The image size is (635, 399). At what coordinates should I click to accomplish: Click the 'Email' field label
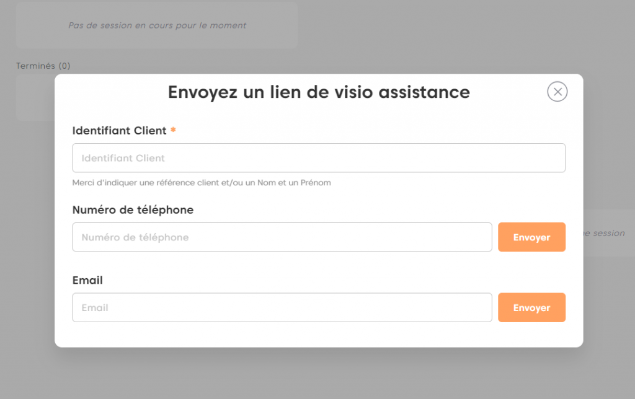pyautogui.click(x=87, y=281)
